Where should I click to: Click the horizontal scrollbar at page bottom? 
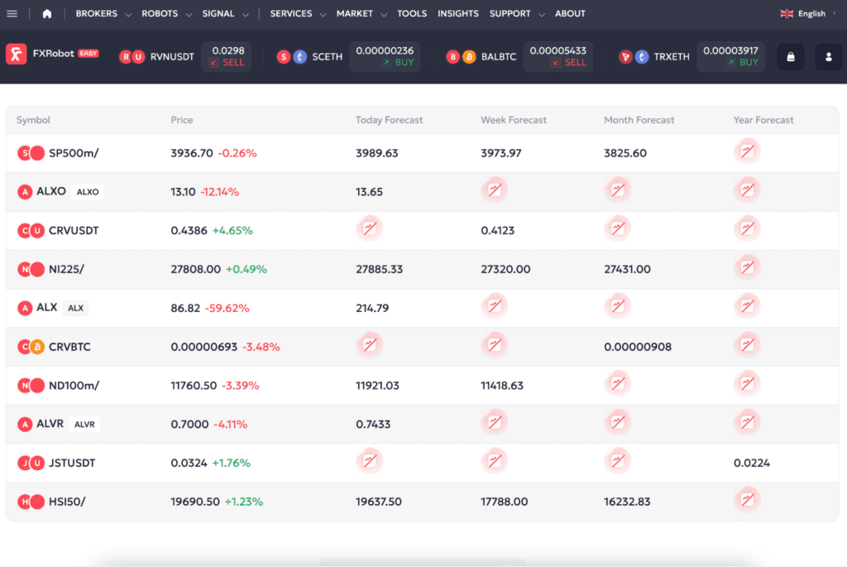pos(422,562)
